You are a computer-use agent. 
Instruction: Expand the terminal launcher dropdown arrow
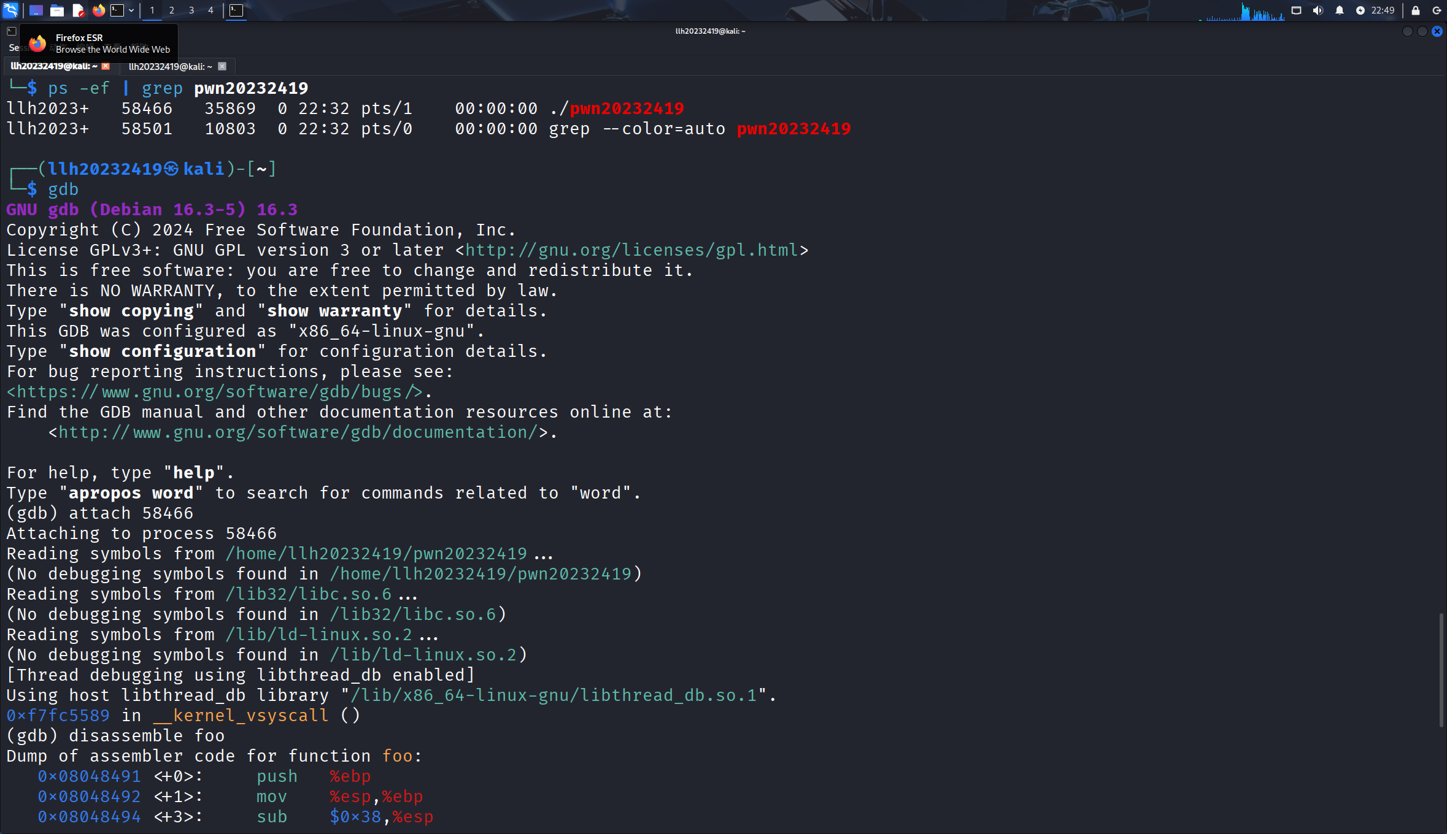tap(131, 10)
